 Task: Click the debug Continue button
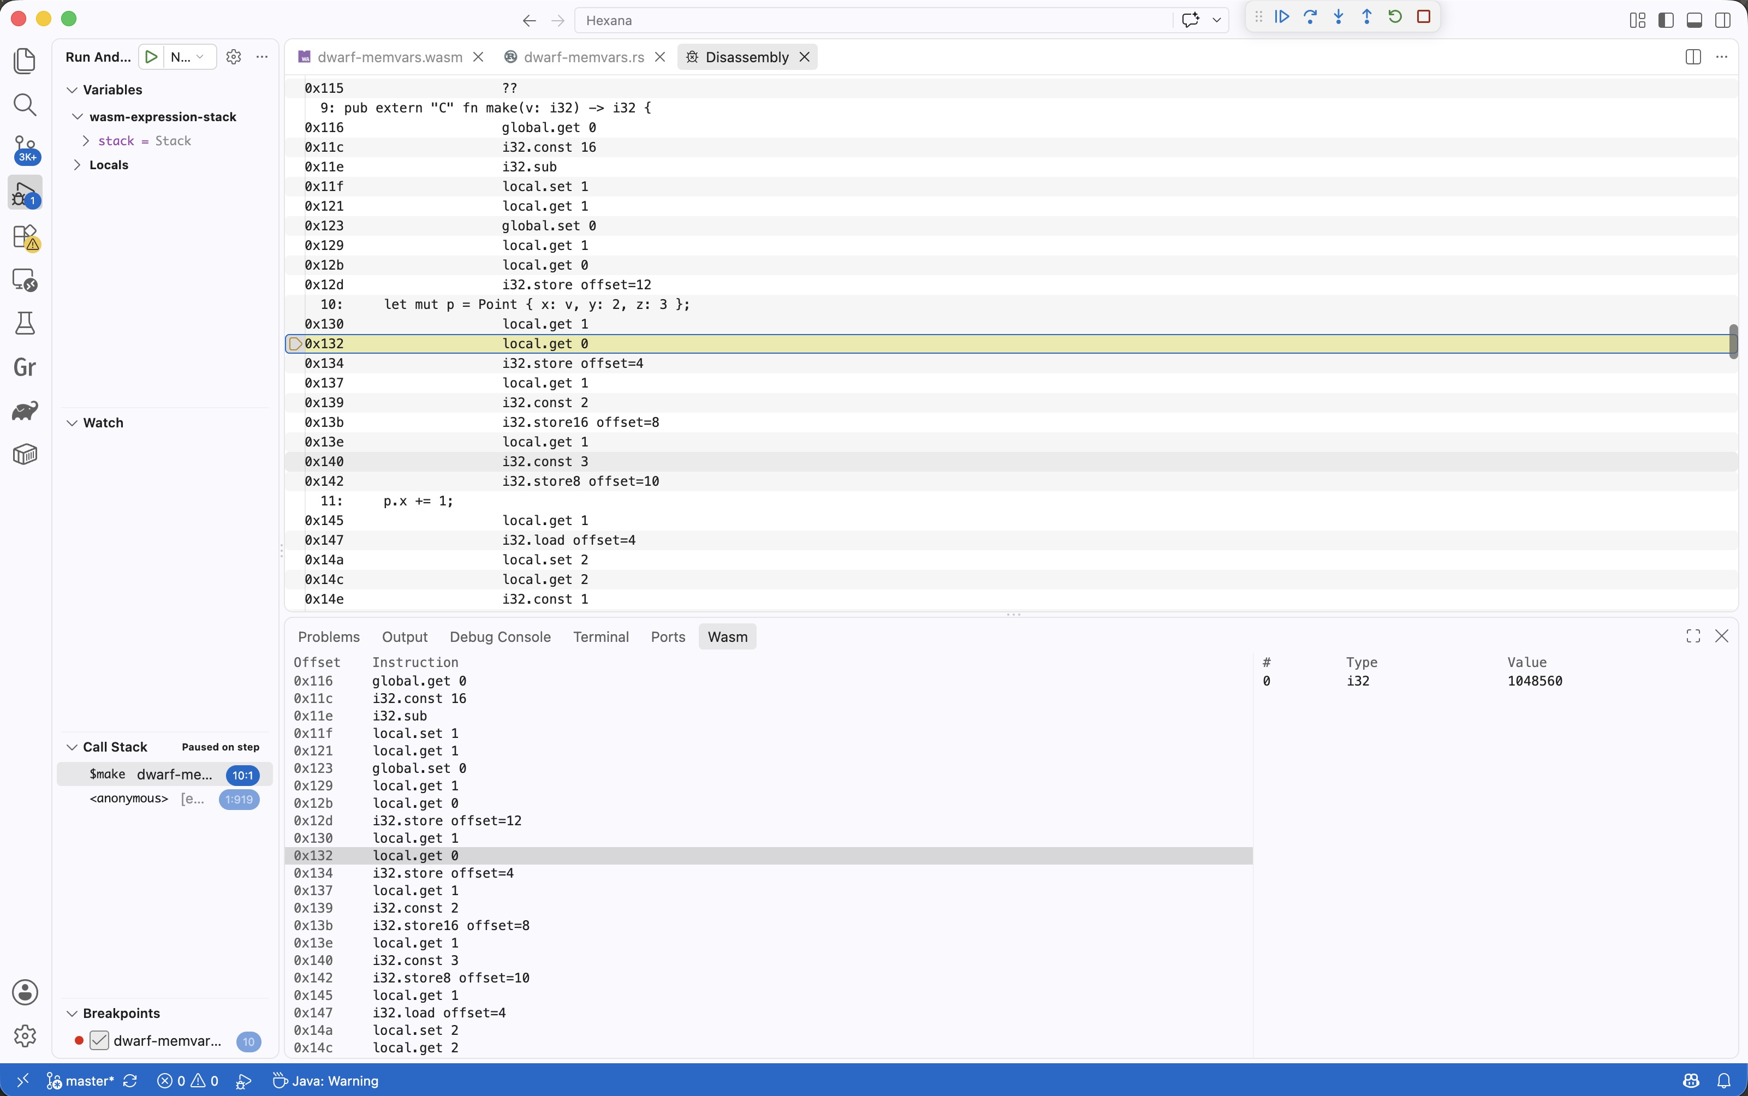(x=1282, y=17)
